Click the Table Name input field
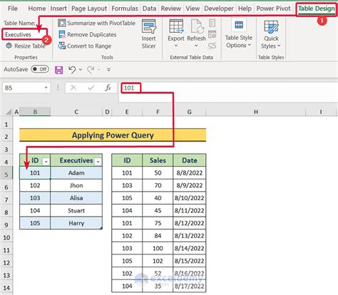Viewport: 338px width, 295px height. click(24, 34)
